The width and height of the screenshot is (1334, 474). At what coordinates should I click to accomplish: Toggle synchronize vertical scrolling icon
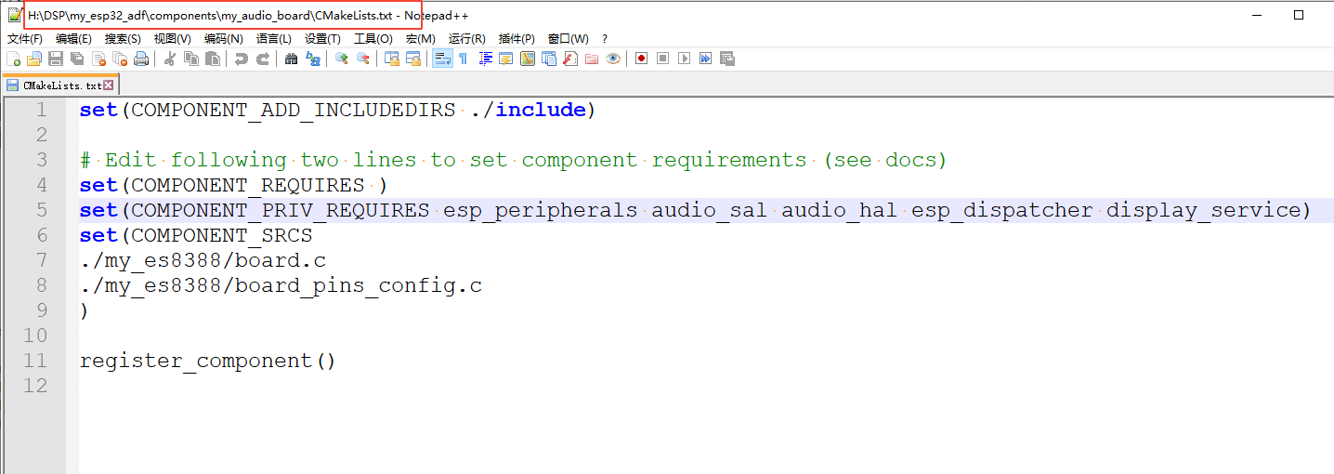tap(392, 59)
